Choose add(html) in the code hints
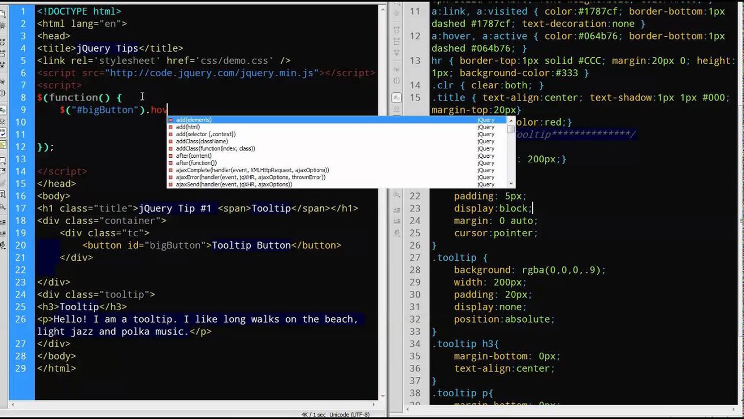744x419 pixels. (x=337, y=127)
